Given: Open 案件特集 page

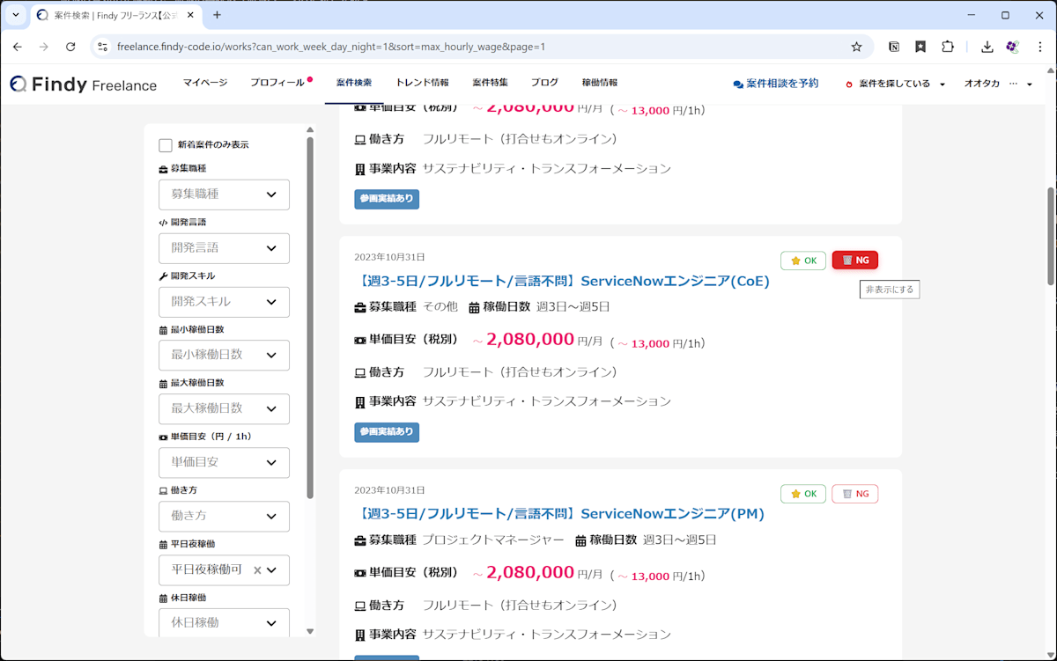Looking at the screenshot, I should pyautogui.click(x=490, y=83).
